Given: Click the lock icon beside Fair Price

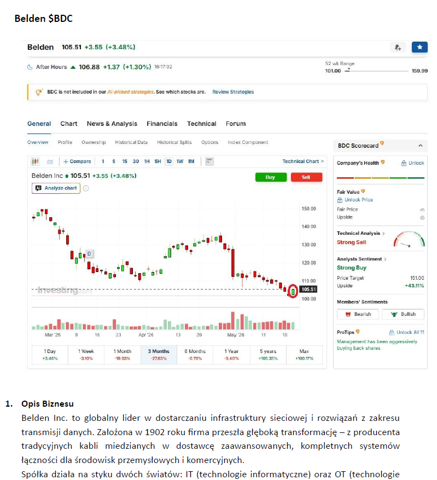Looking at the screenshot, I should (x=422, y=210).
